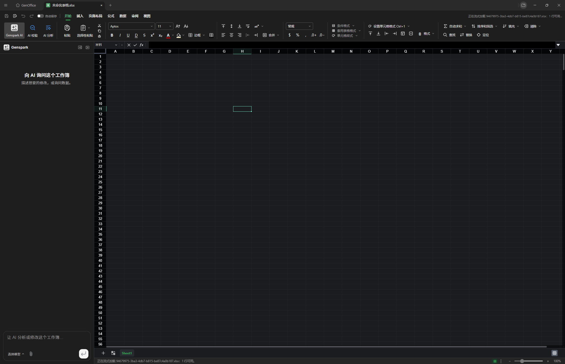Open the 常规 number format dropdown
The image size is (565, 364).
(299, 26)
